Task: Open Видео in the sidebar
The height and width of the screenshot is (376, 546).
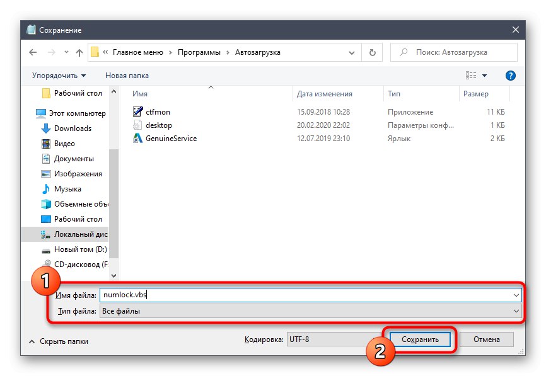Action: coord(64,144)
